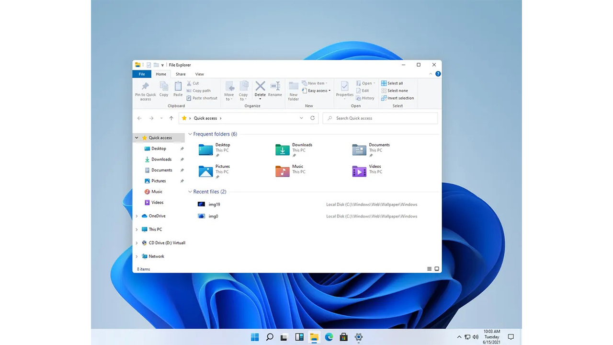Open the address bar history dropdown
The width and height of the screenshot is (613, 345).
pos(301,118)
